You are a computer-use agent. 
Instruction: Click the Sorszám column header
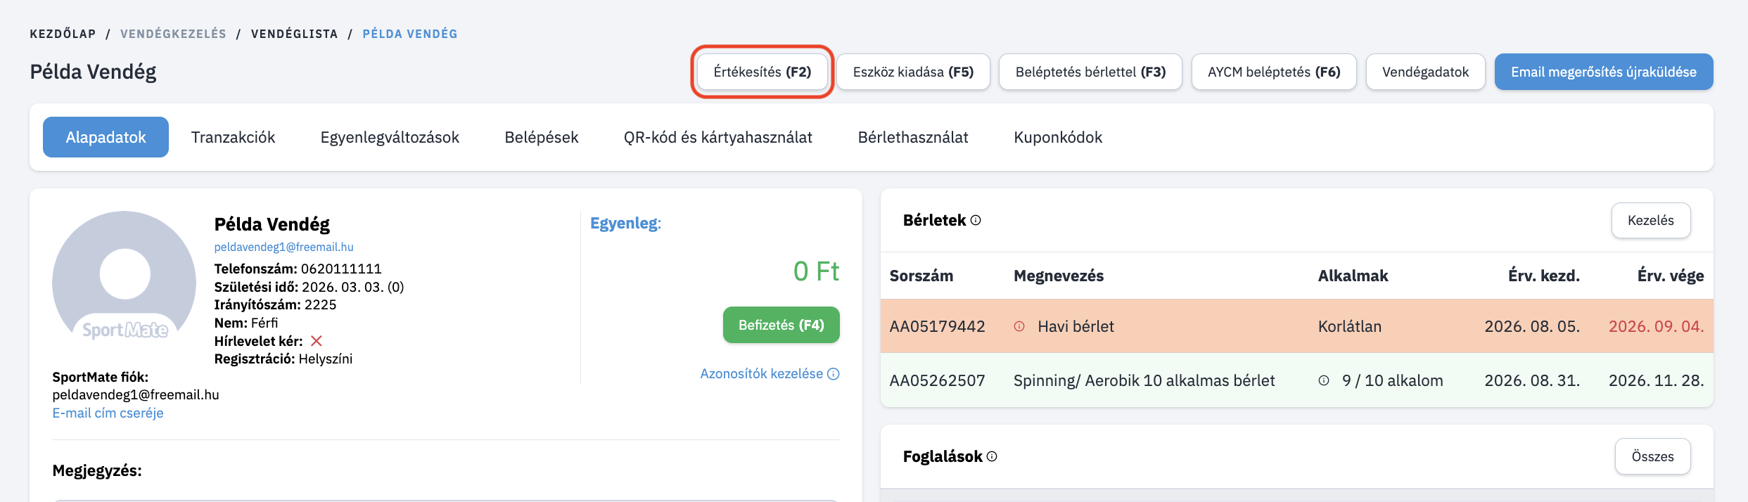pyautogui.click(x=921, y=276)
